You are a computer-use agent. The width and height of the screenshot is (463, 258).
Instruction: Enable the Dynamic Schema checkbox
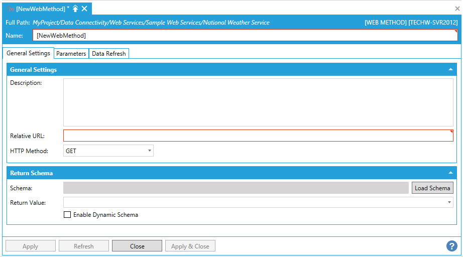click(x=67, y=215)
